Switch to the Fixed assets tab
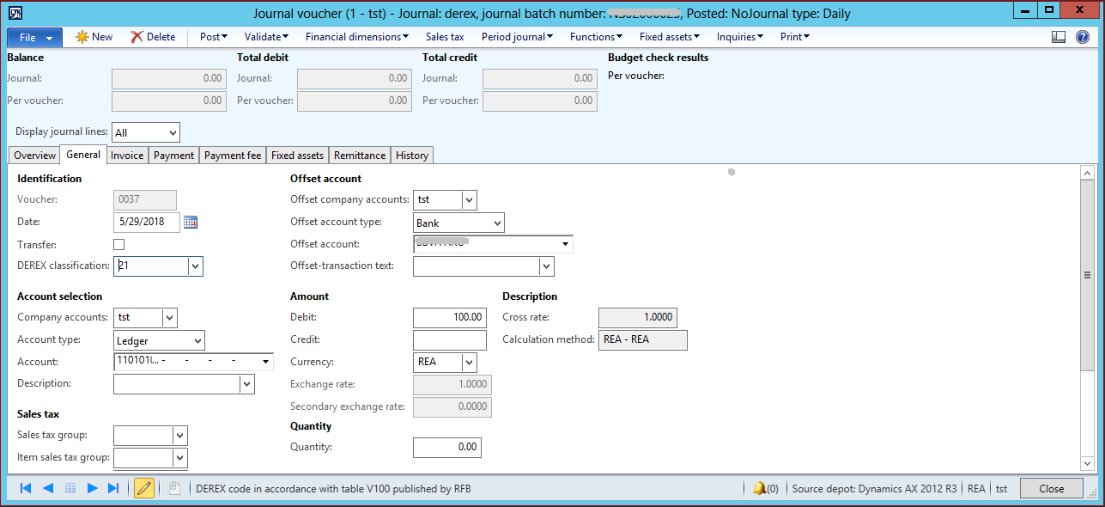Viewport: 1105px width, 507px height. pos(297,156)
